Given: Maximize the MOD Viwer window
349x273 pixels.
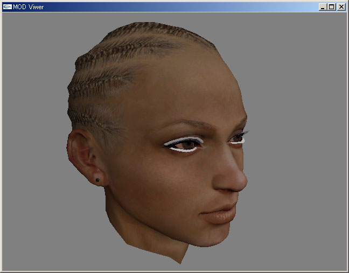Looking at the screenshot, I should click(331, 7).
